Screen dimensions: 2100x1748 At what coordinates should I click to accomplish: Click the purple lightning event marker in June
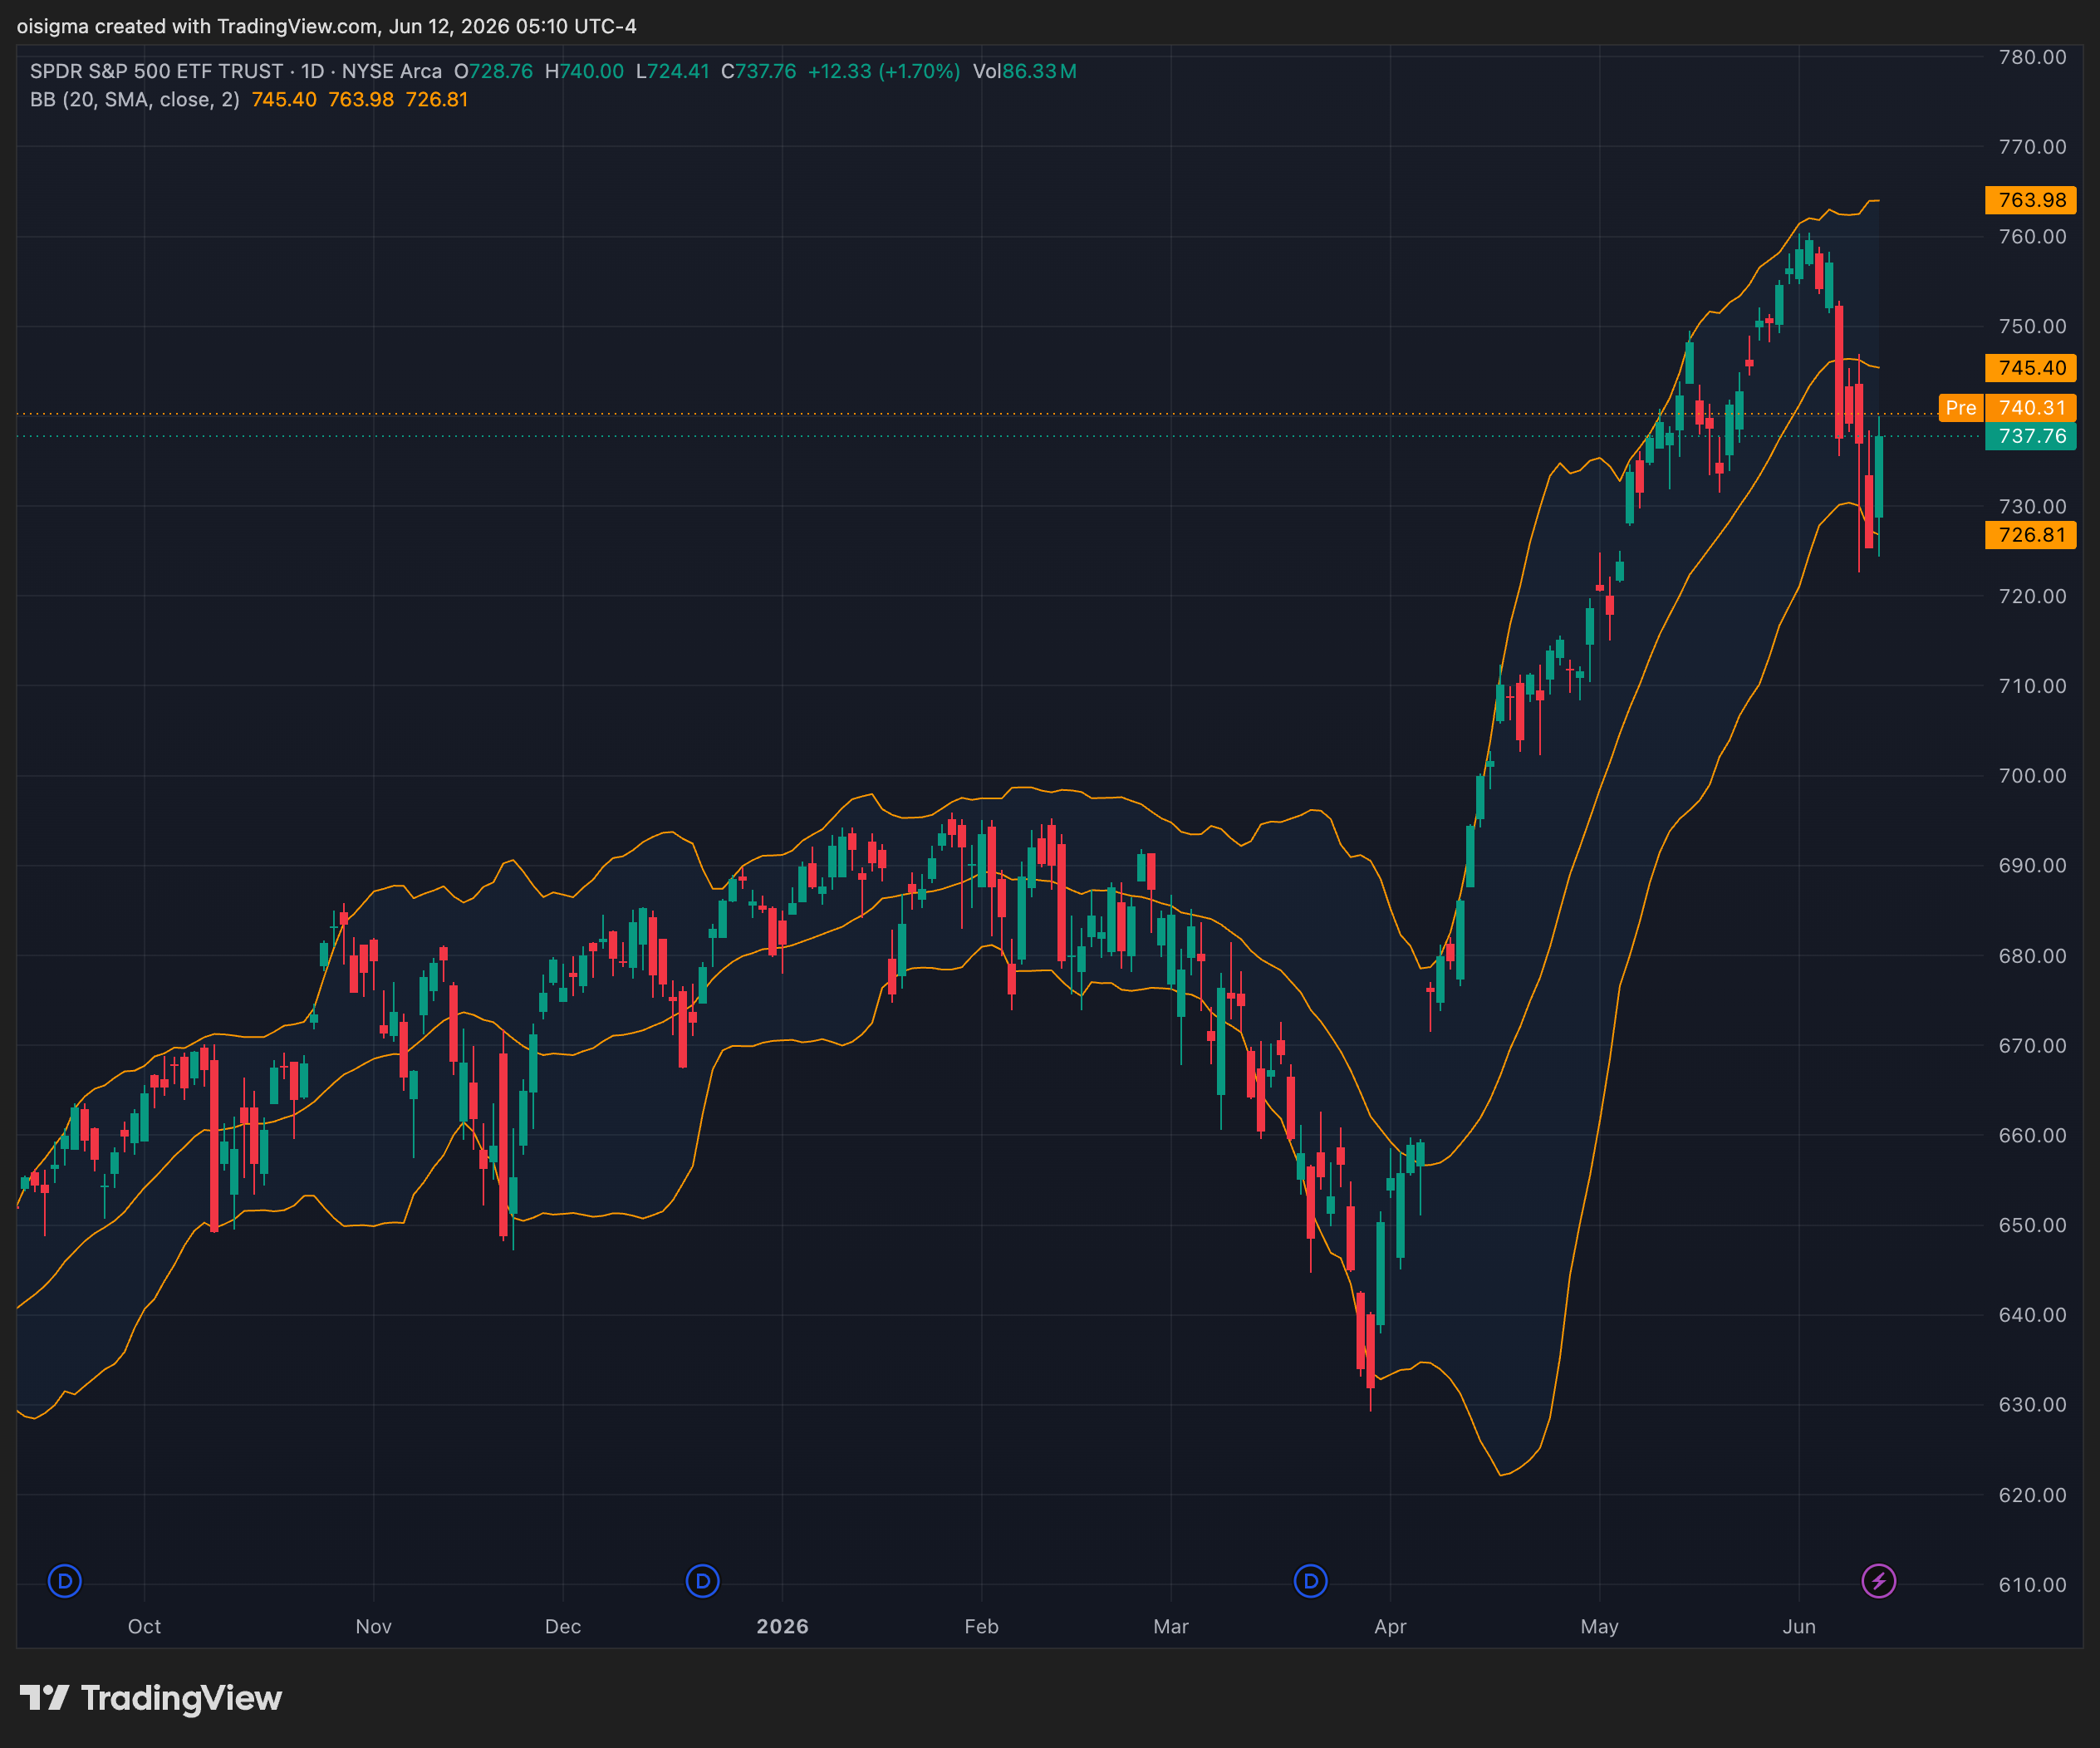point(1879,1581)
